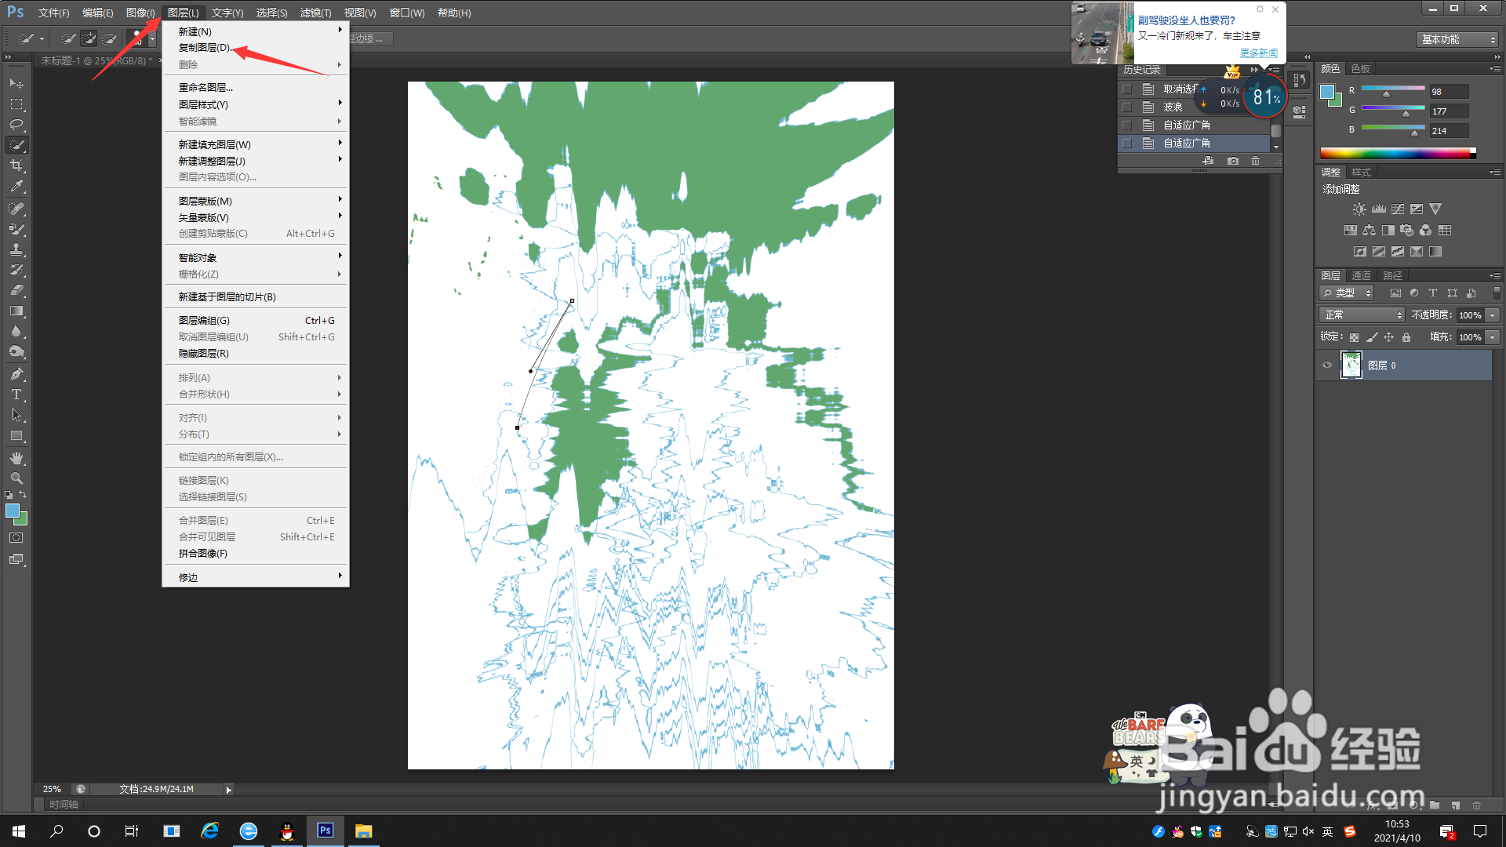Click the 图层 0 layer thumbnail
The height and width of the screenshot is (847, 1506).
coord(1351,365)
